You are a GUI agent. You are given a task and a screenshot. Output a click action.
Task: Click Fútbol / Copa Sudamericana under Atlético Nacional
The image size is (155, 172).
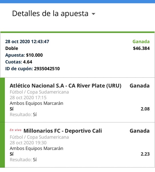pyautogui.click(x=39, y=92)
